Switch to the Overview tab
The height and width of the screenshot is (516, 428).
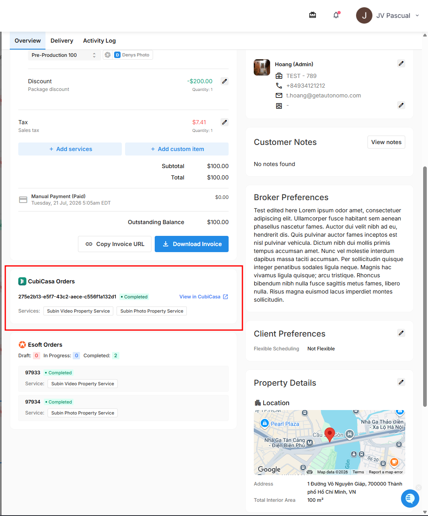[28, 41]
